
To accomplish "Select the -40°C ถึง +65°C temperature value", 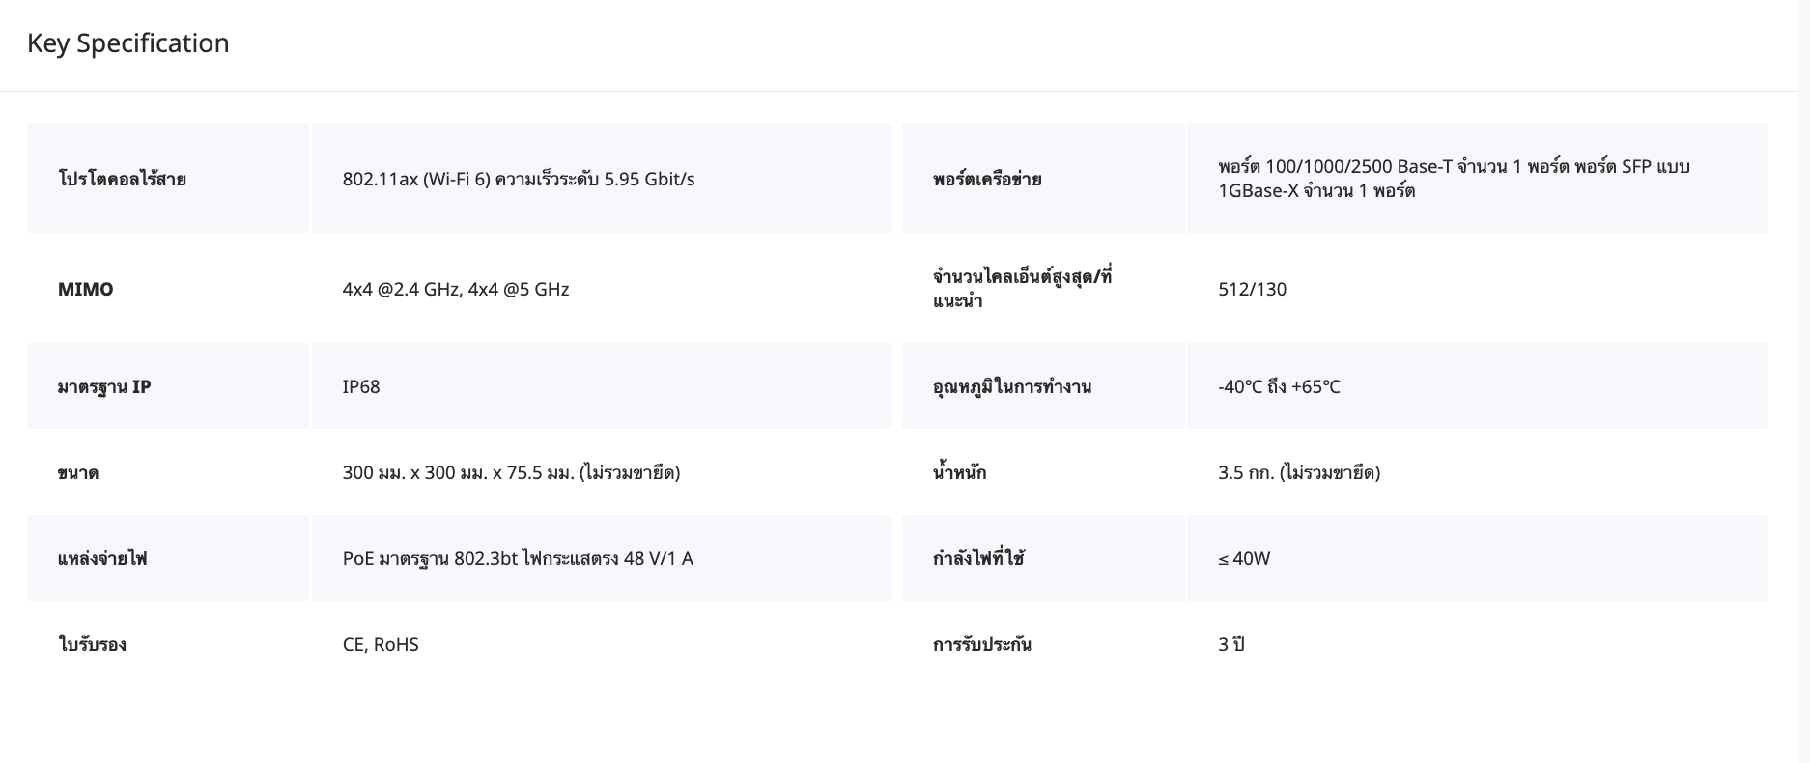I will coord(1279,386).
